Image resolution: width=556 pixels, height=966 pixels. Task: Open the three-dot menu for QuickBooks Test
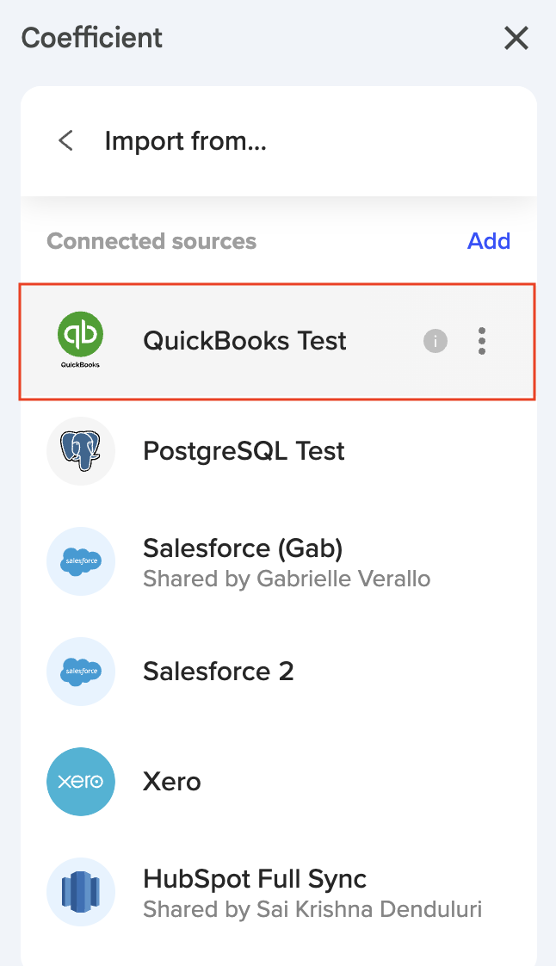(x=482, y=342)
